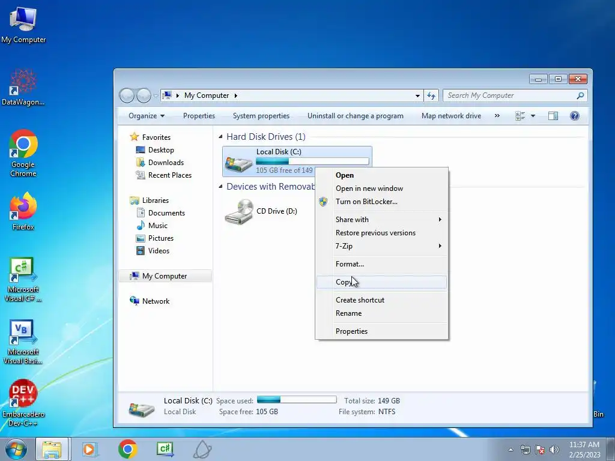Open Properties from the context menu
Viewport: 615px width, 461px height.
381,331
